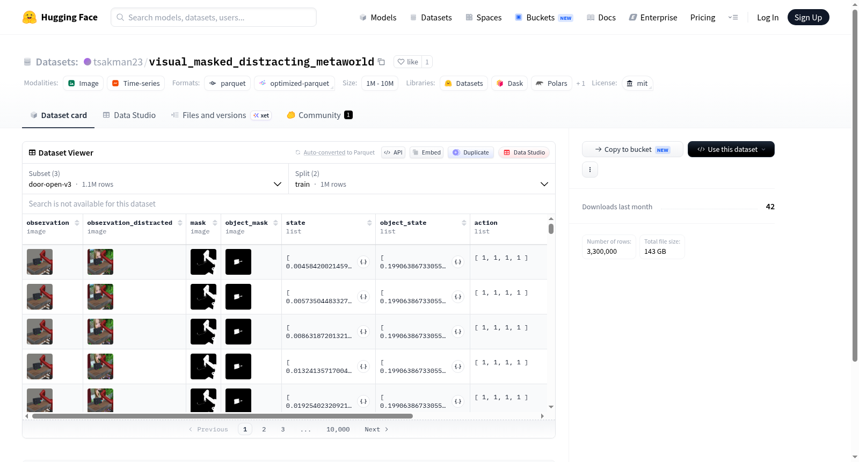Expand the first object_state row's braces icon
859x462 pixels.
(458, 262)
